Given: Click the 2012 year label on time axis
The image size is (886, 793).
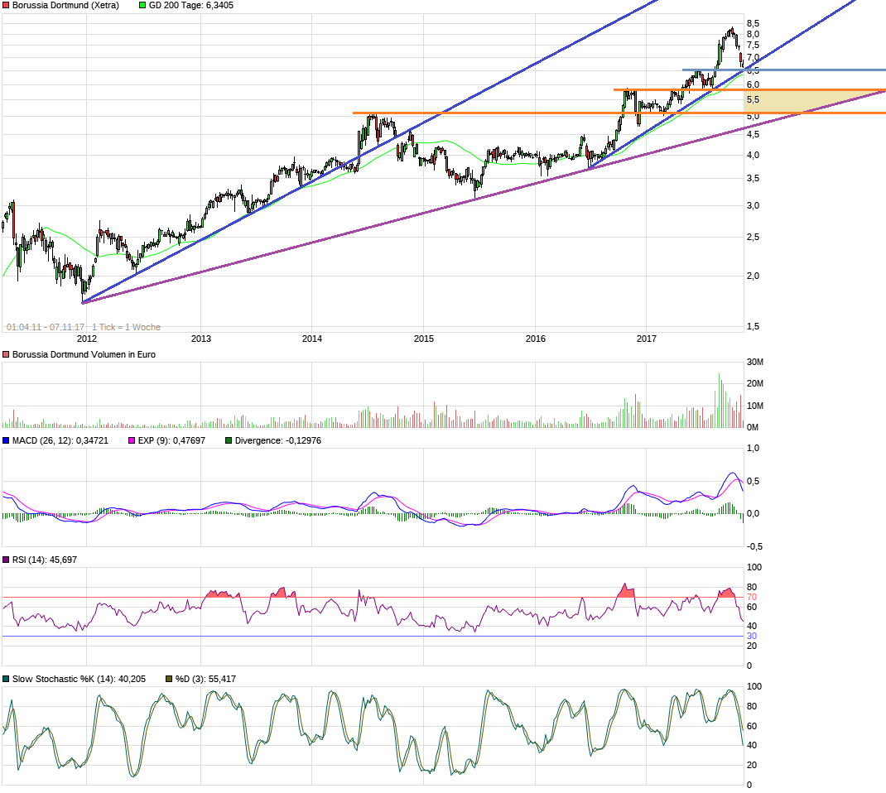Looking at the screenshot, I should tap(86, 339).
